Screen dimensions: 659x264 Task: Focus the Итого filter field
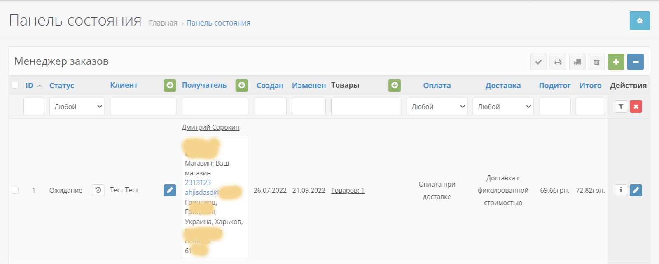590,107
